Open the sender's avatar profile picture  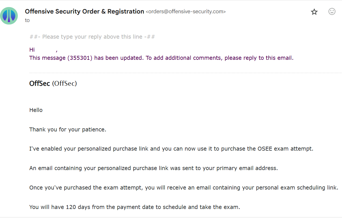tap(9, 16)
